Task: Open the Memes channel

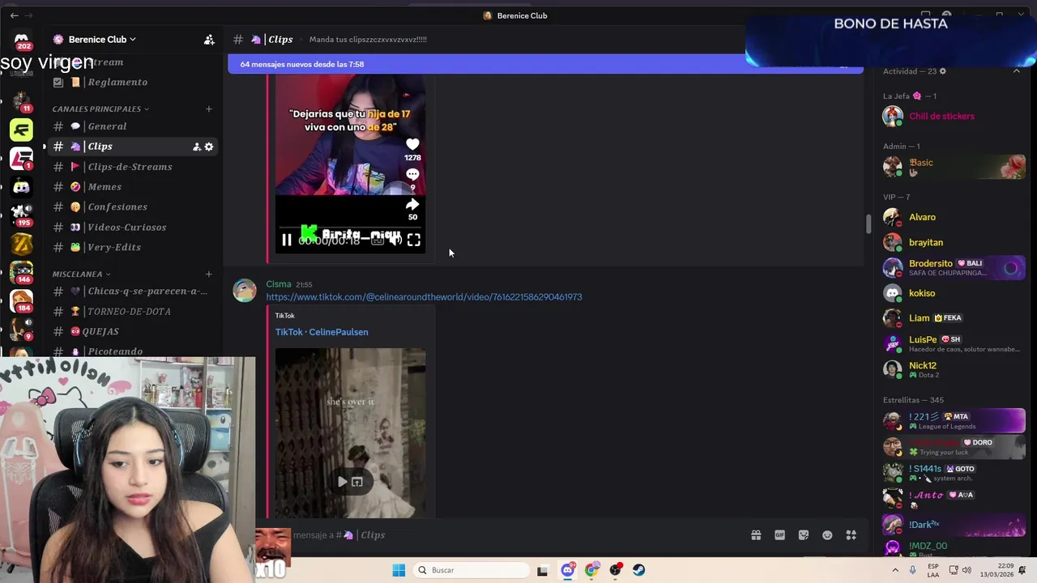Action: (x=130, y=187)
